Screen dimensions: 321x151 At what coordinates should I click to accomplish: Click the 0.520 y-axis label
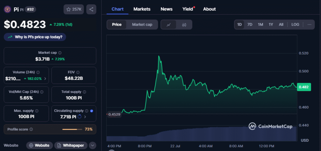pos(303,53)
